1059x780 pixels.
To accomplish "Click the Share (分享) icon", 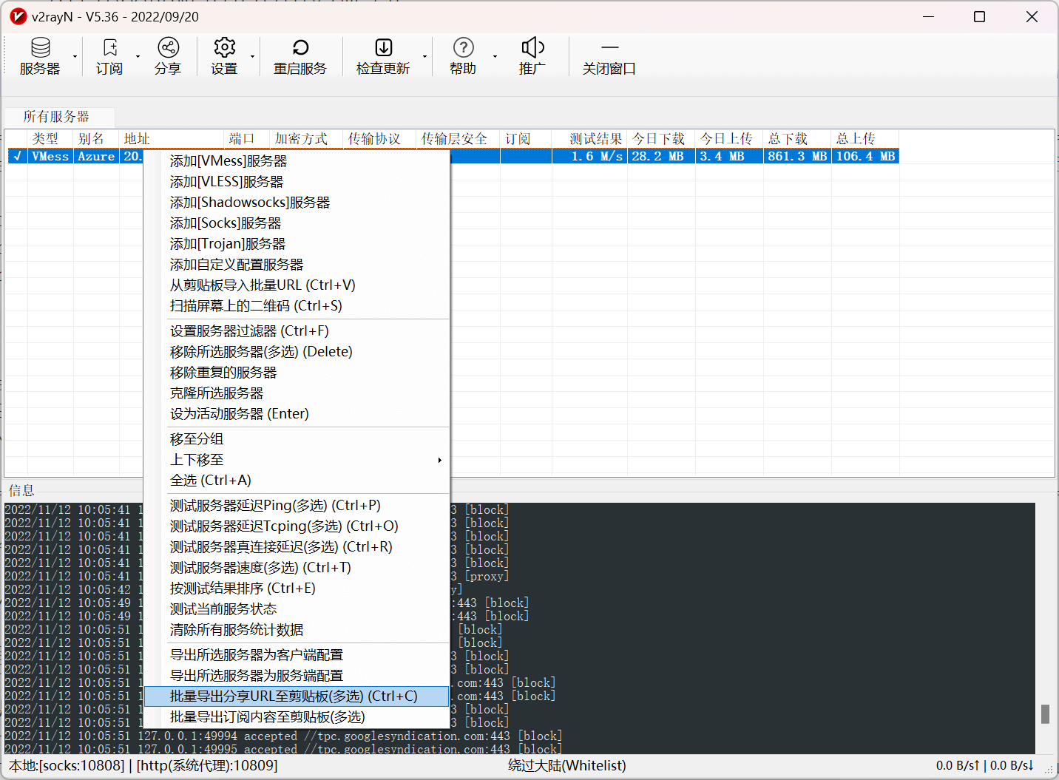I will [x=168, y=48].
